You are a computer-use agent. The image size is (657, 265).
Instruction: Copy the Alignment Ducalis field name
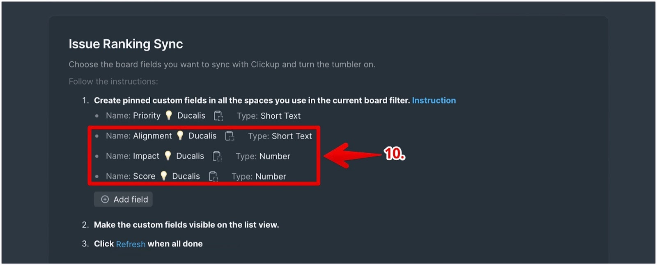(x=230, y=136)
